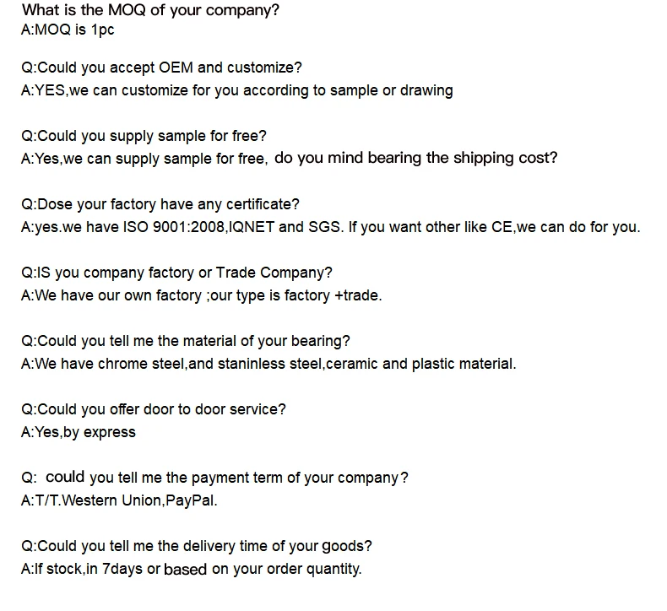Click the door to door service question
Viewport: 667px width, 611px height.
pos(153,409)
